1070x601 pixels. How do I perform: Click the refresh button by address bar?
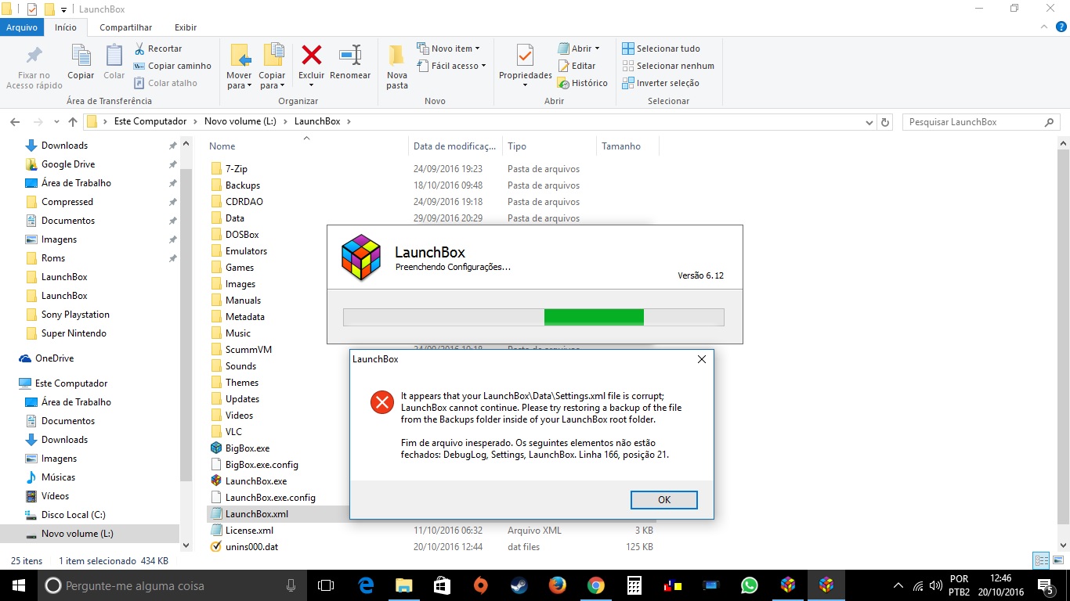(x=886, y=122)
